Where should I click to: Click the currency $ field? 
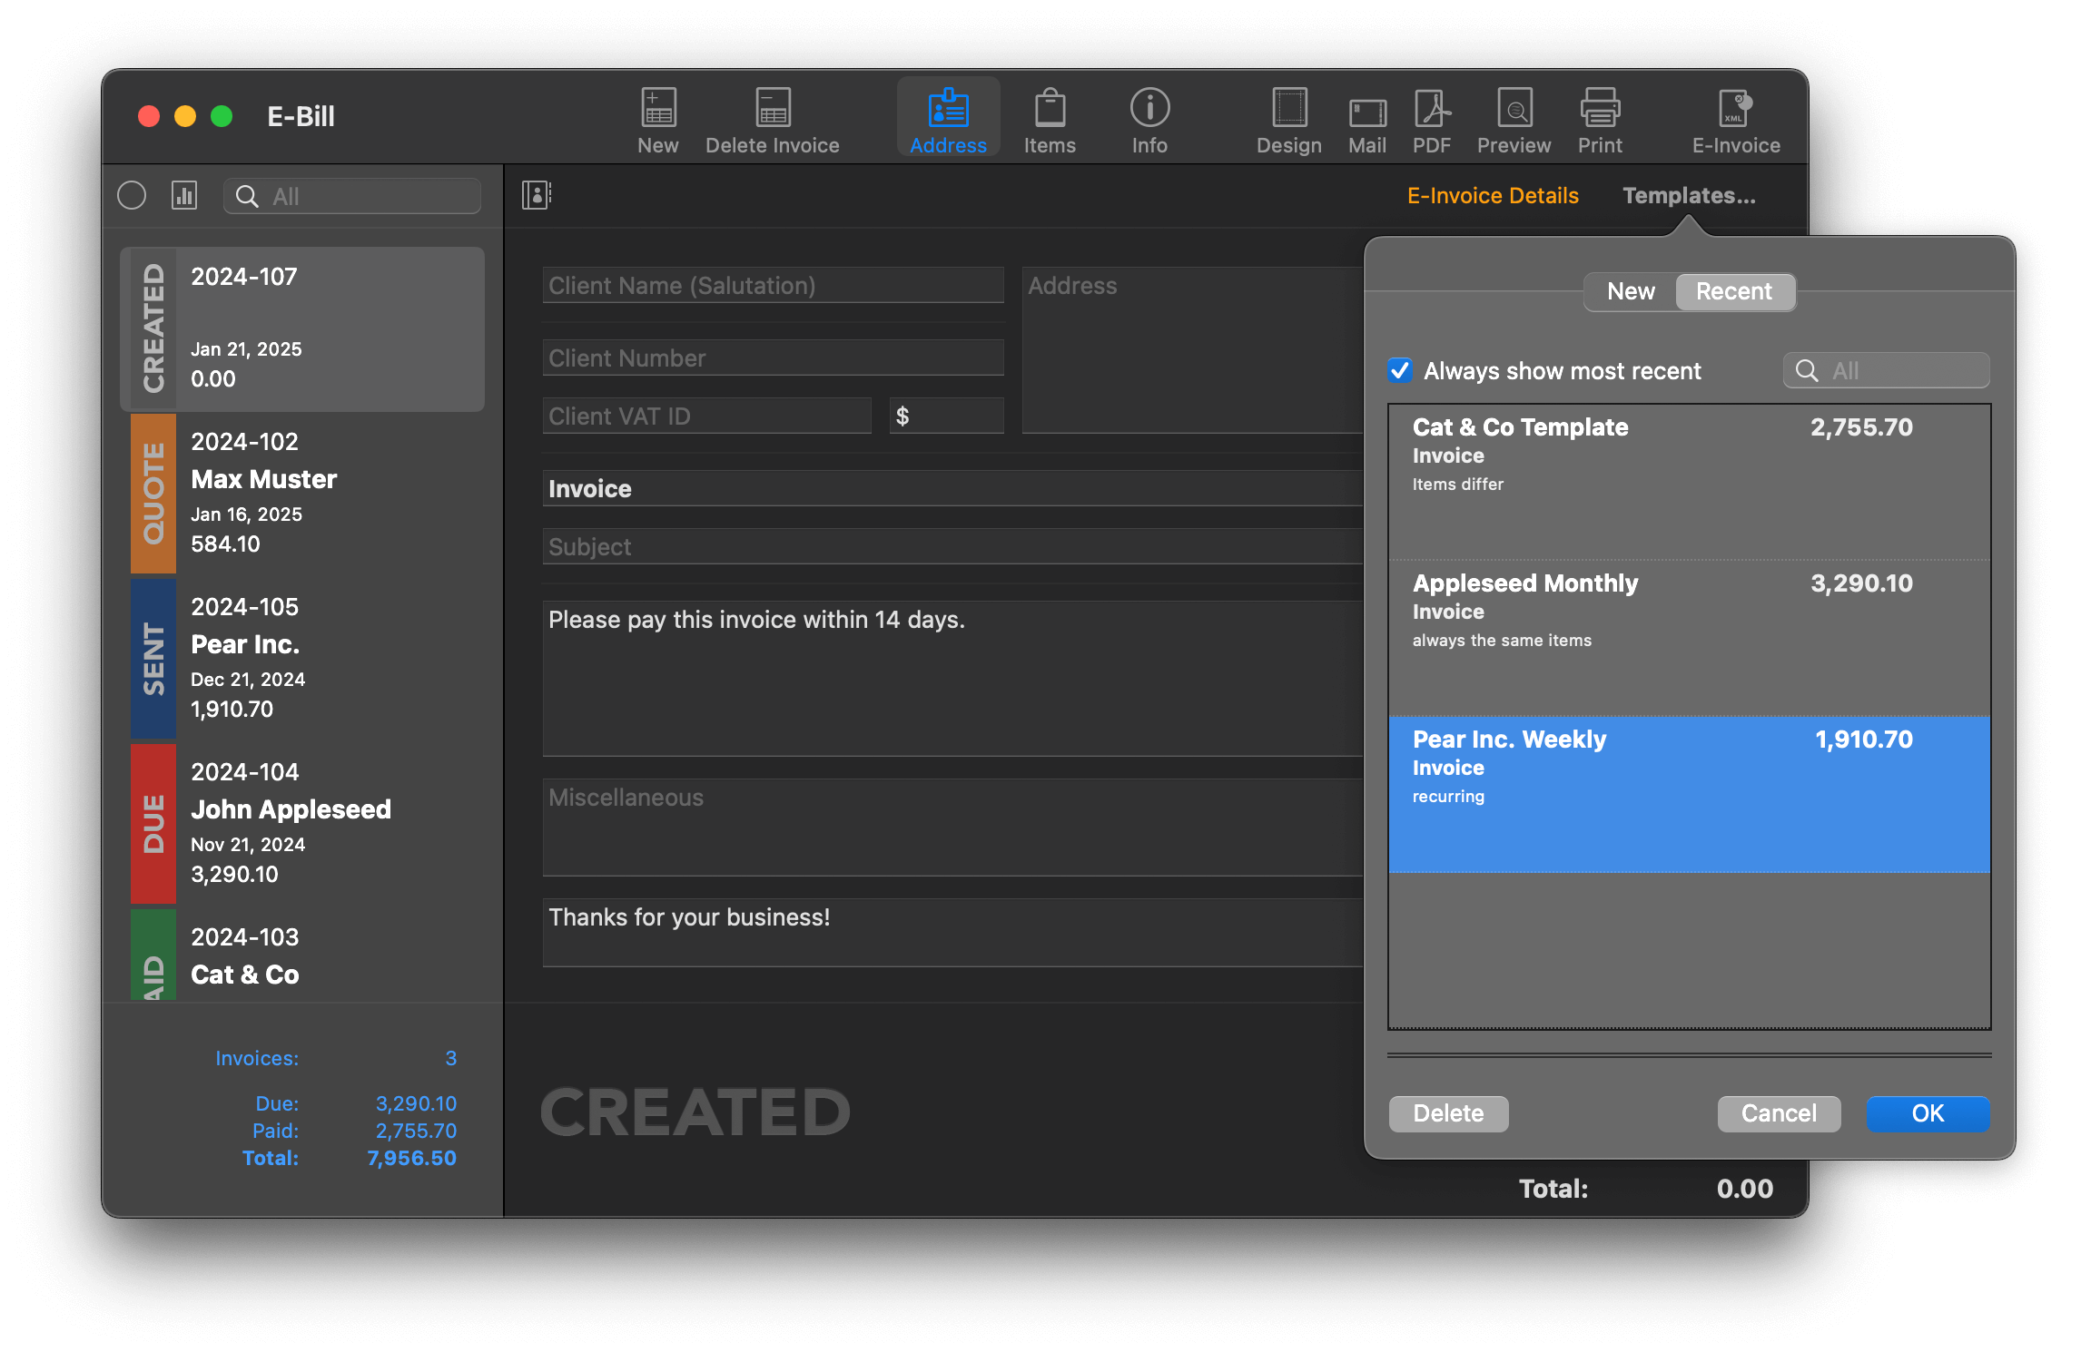click(946, 416)
